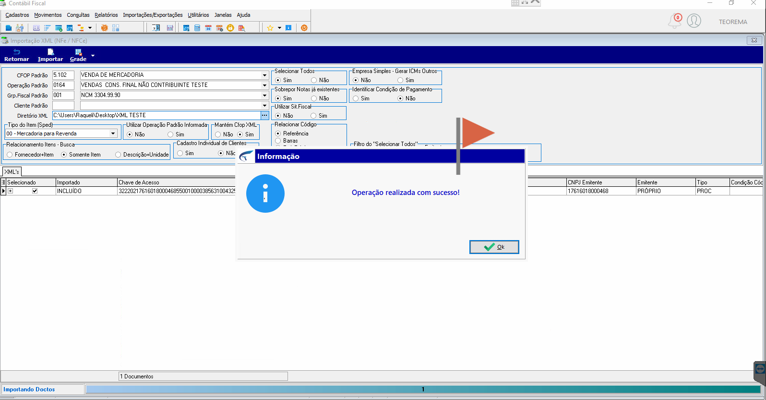This screenshot has width=766, height=400.
Task: Open the Consultas menu
Action: click(78, 15)
